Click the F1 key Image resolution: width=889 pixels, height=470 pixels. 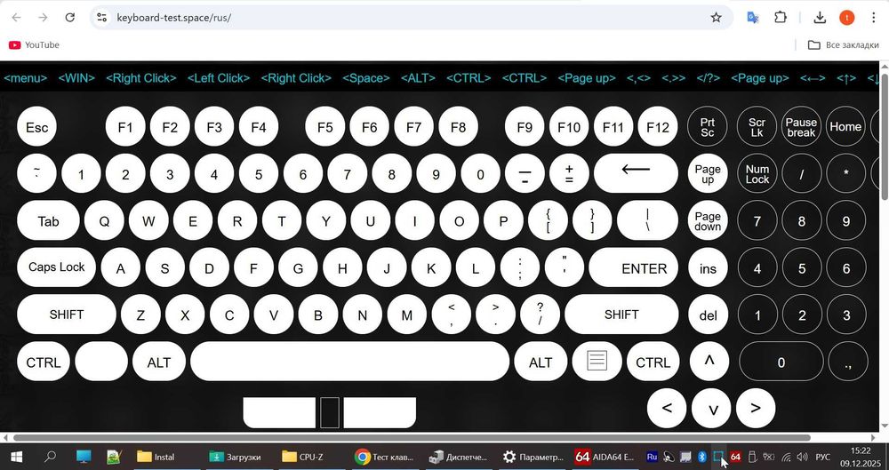click(x=125, y=127)
